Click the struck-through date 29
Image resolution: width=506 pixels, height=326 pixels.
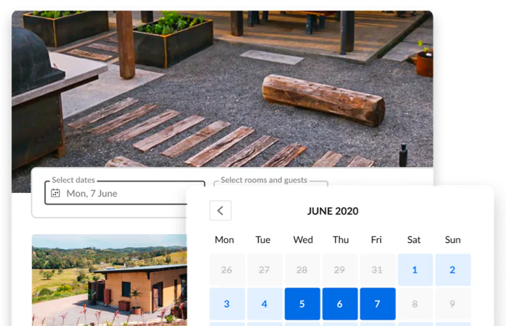[340, 270]
